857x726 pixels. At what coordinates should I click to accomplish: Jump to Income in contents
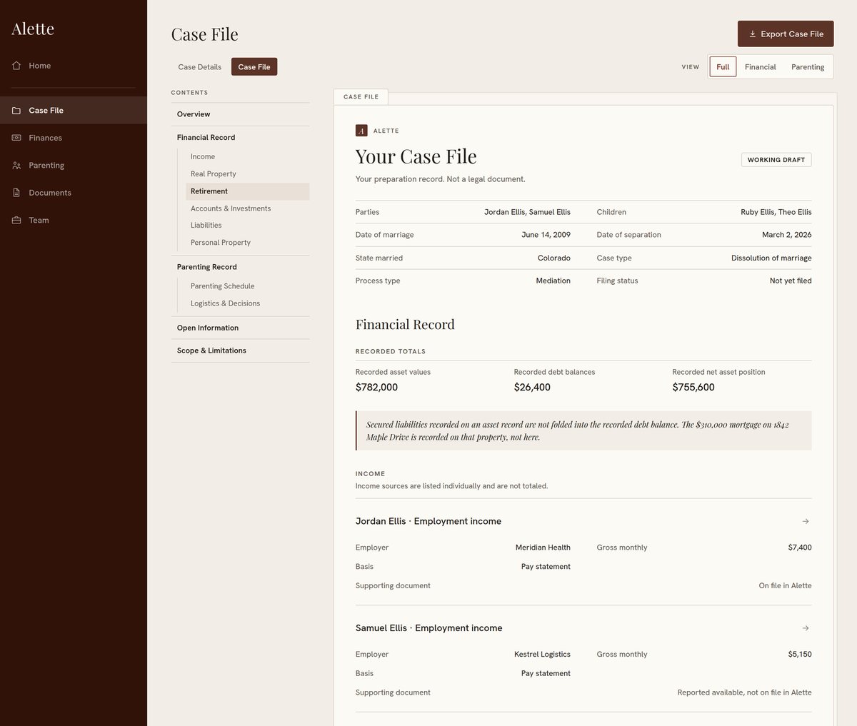coord(247,157)
